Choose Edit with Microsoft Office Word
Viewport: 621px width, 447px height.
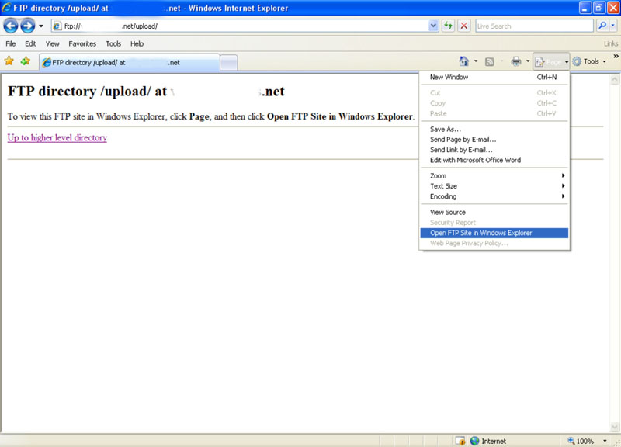494,160
